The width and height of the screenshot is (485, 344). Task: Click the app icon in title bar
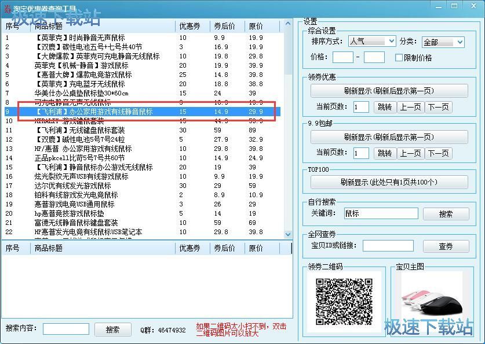(x=7, y=6)
